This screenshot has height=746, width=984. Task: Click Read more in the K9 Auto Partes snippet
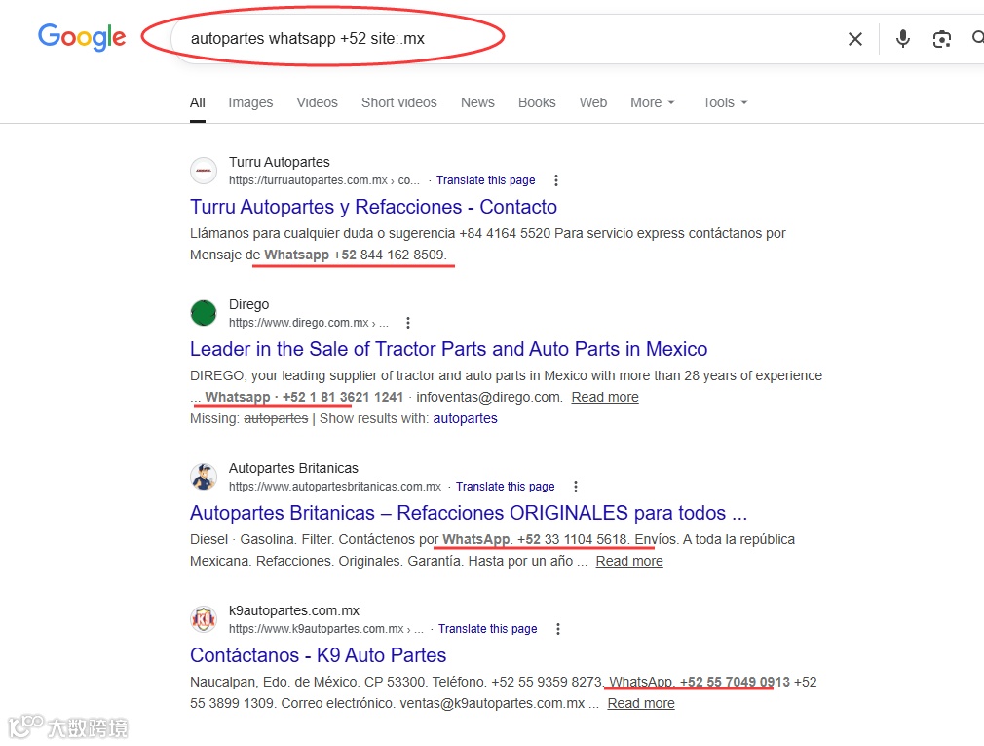click(641, 704)
